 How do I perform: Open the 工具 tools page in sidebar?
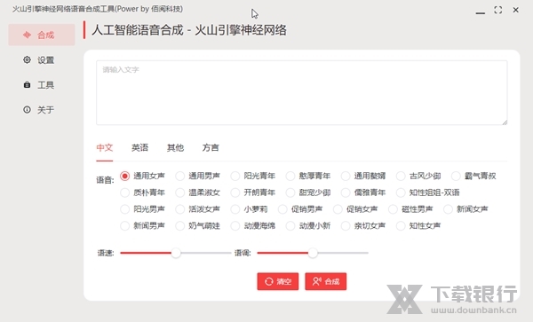tap(42, 85)
